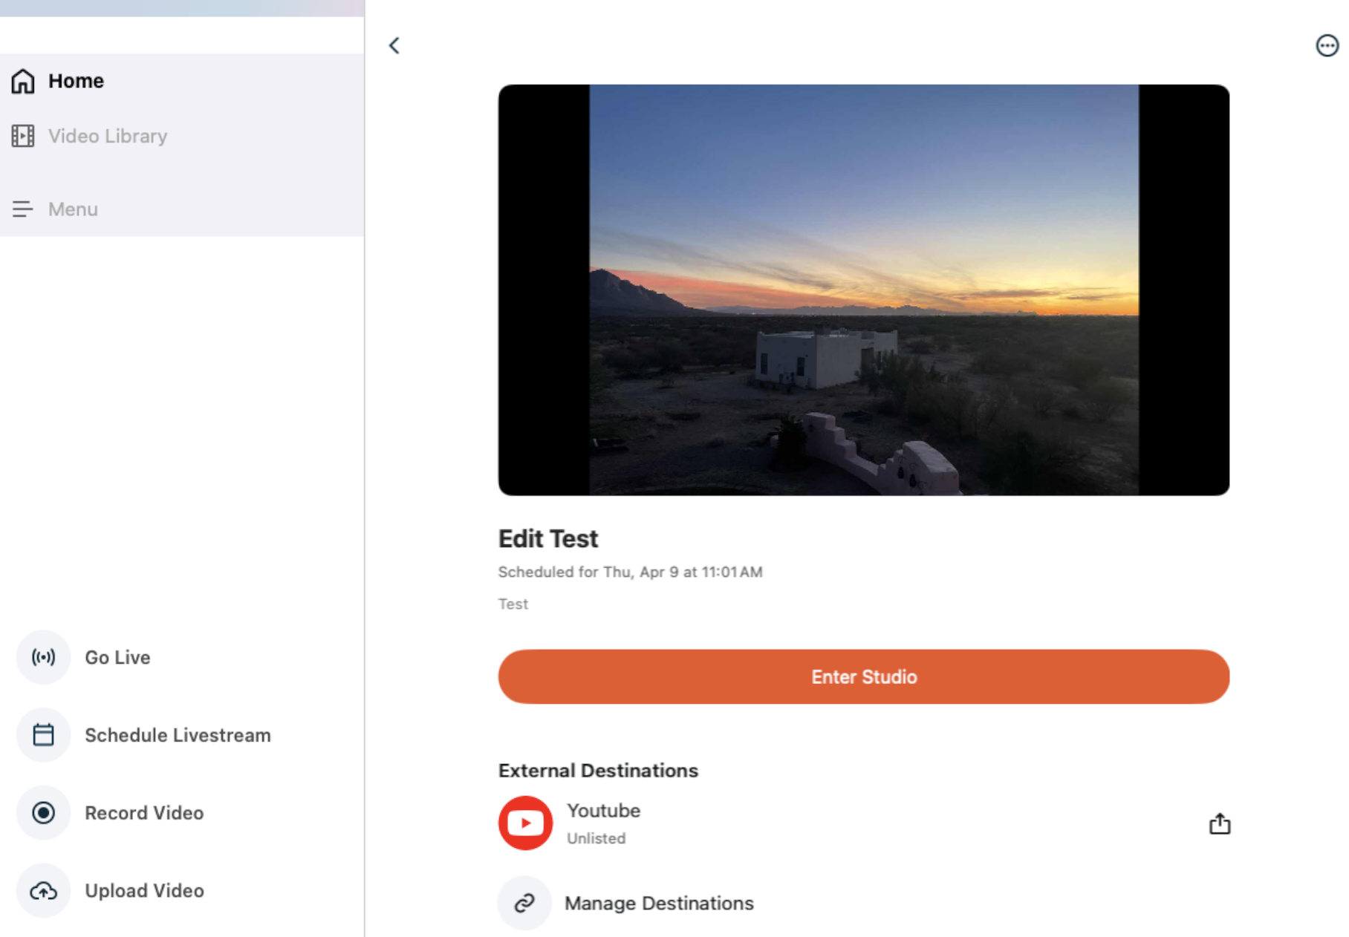This screenshot has height=937, width=1349.
Task: Click the Go Live broadcast icon
Action: pos(43,657)
